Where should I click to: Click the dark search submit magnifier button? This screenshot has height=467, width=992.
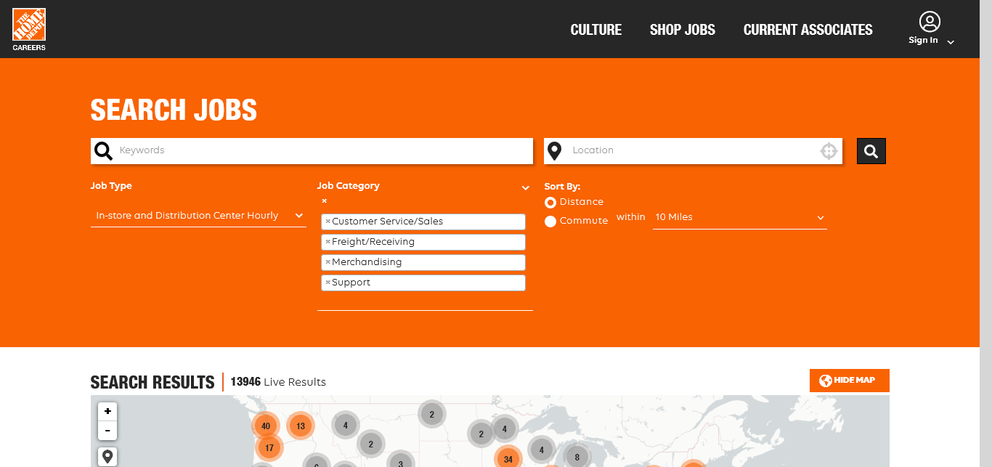(x=871, y=151)
